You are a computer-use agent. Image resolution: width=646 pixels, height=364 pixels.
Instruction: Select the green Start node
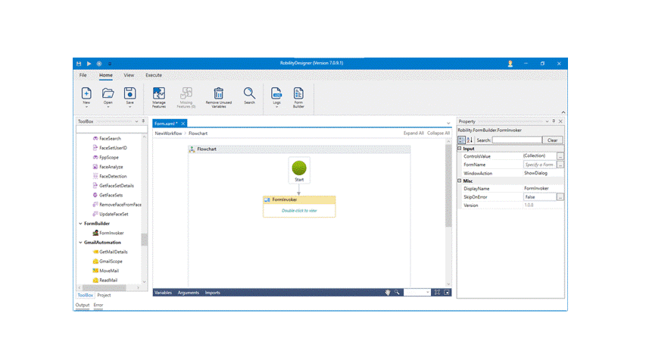point(299,168)
